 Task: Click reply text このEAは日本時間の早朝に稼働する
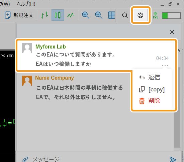pyautogui.click(x=80, y=88)
